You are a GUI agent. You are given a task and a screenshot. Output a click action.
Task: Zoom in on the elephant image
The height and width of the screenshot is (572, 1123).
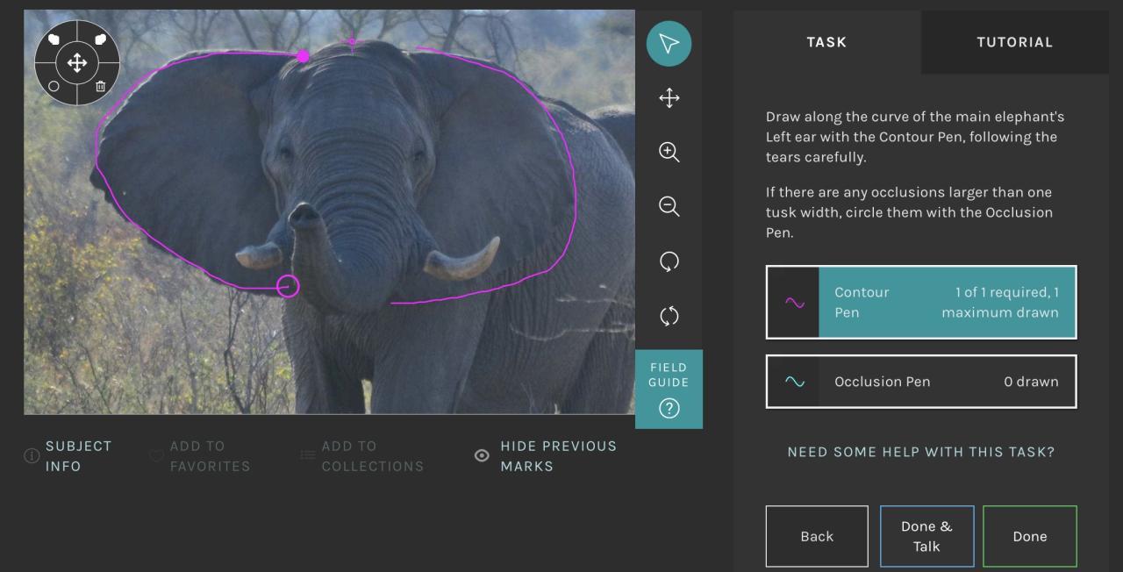(x=669, y=153)
